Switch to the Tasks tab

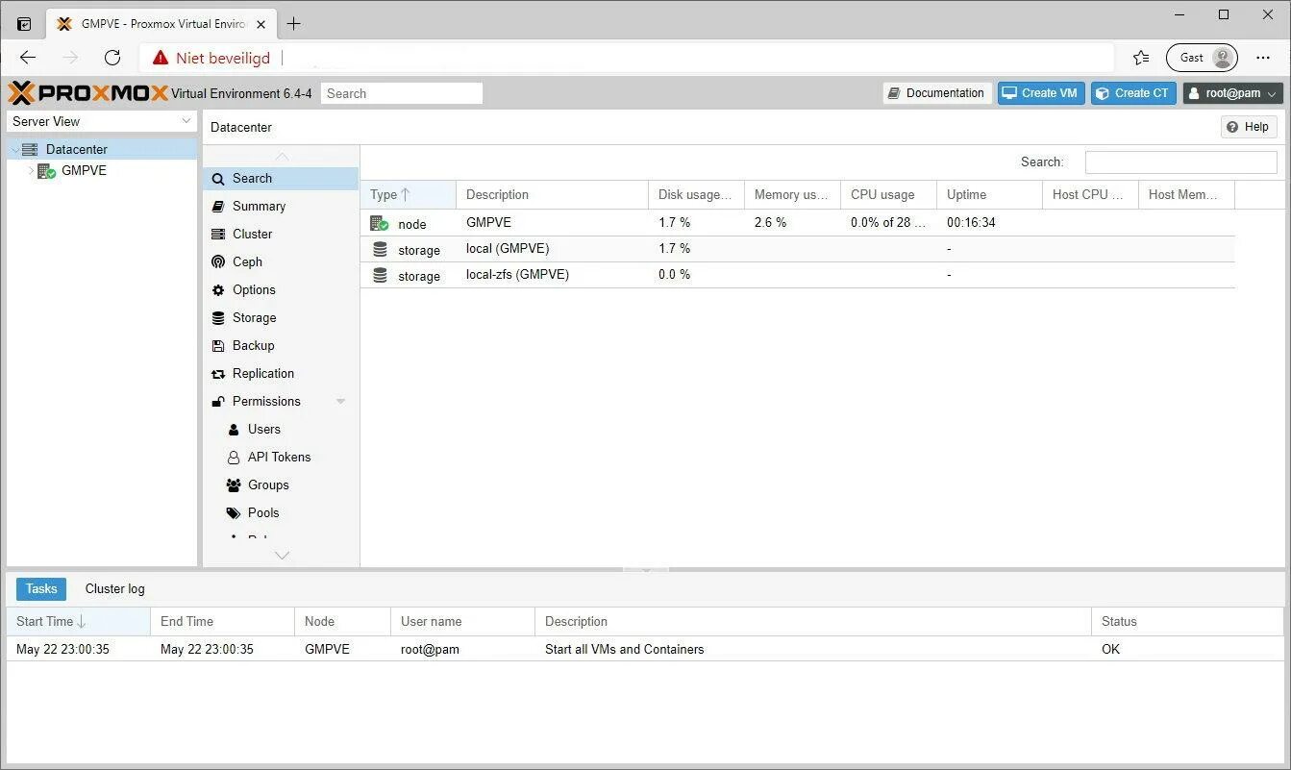[x=41, y=589]
